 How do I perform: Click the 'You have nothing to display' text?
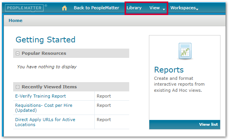47,67
